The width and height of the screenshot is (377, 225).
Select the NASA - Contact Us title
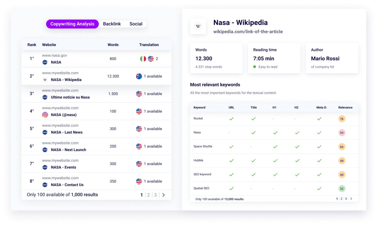coord(67,185)
